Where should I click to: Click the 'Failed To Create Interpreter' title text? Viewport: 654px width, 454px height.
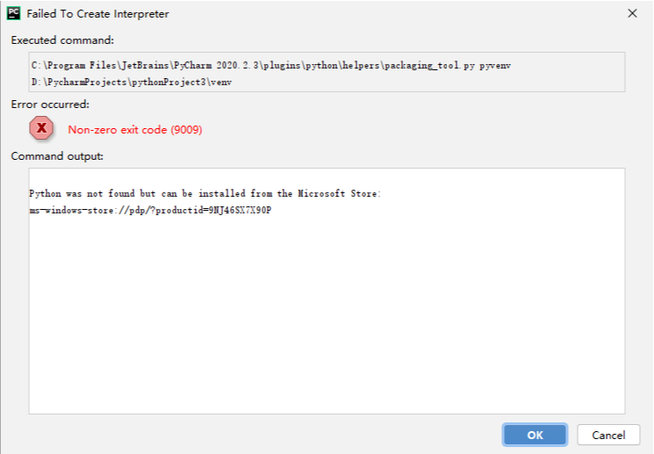[98, 14]
